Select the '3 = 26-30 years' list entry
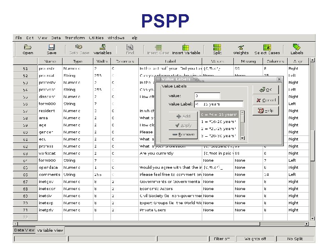331x248 pixels. point(219,136)
